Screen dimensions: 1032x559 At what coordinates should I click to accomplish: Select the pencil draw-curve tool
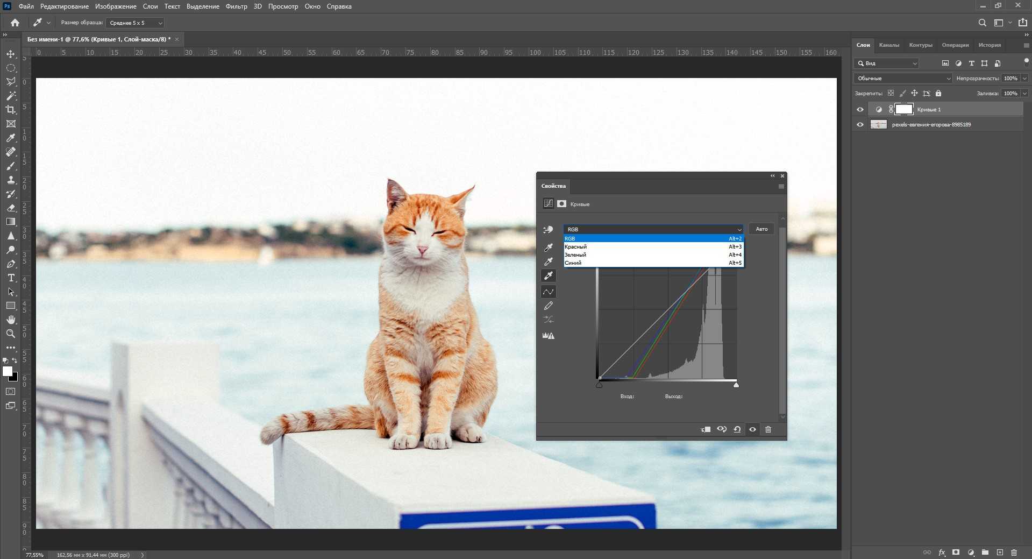548,306
